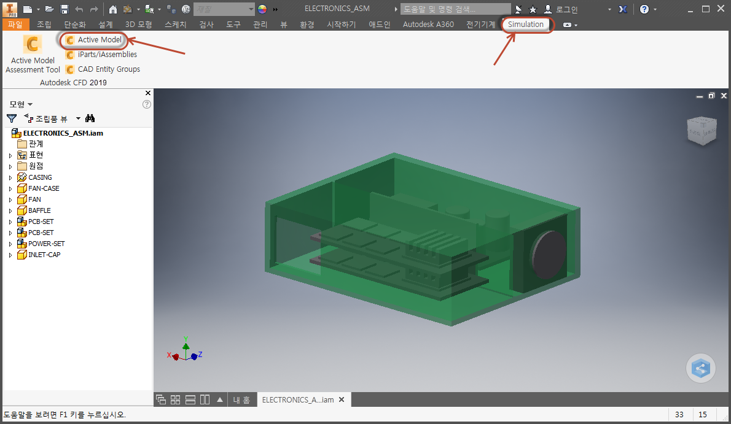The width and height of the screenshot is (731, 424).
Task: Open the selection priority dropdown arrow
Action: point(160,9)
